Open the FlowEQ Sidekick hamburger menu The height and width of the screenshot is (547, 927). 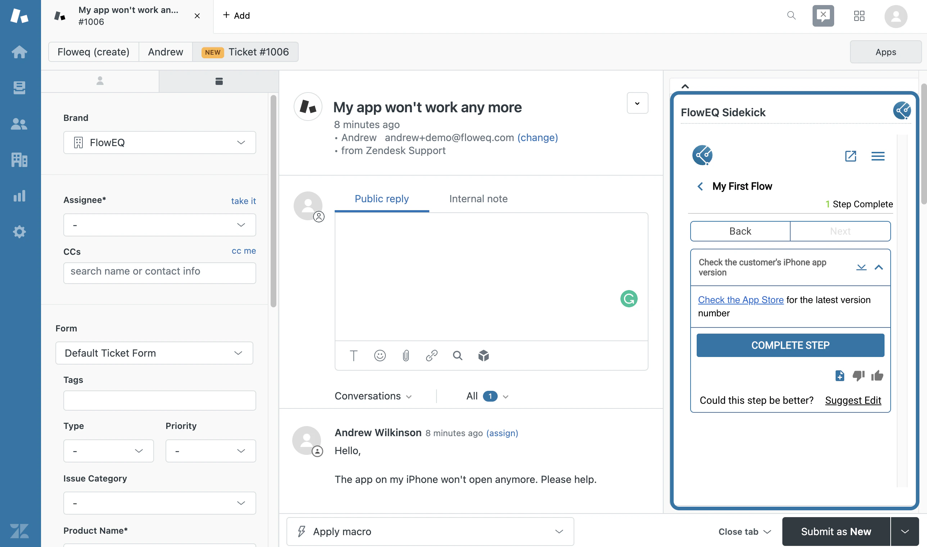click(878, 156)
